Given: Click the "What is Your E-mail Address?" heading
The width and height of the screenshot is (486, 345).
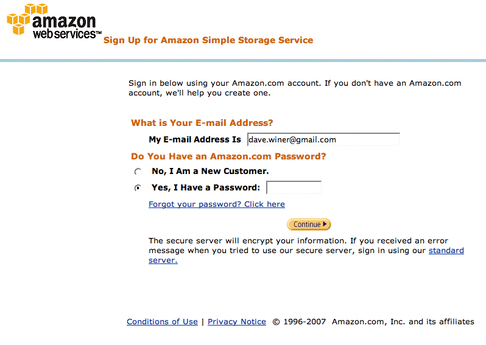Looking at the screenshot, I should coord(202,123).
